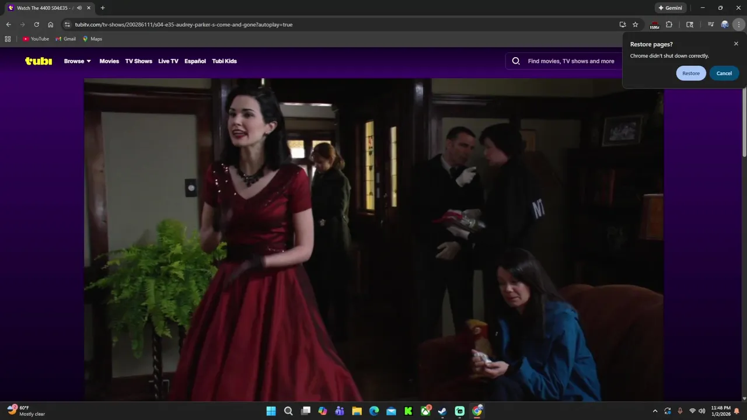Switch to the Español section
747x420 pixels.
(x=195, y=61)
